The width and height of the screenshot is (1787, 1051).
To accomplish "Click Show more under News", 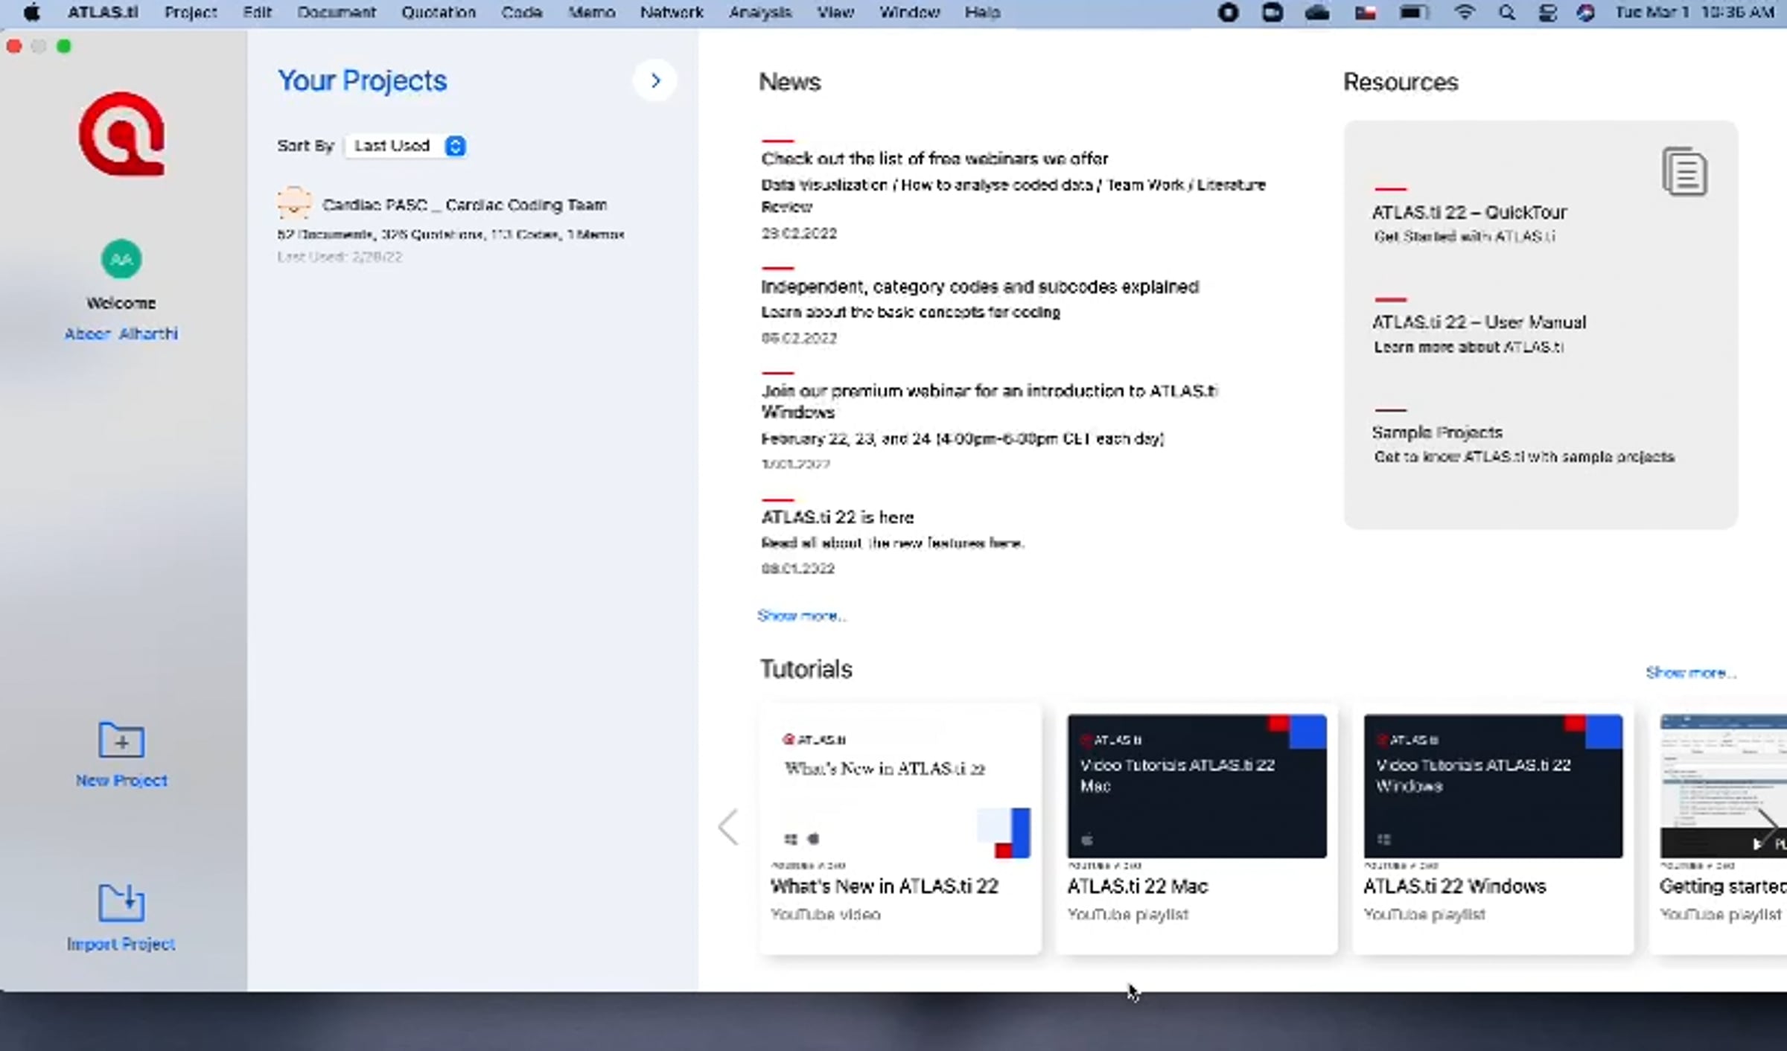I will (x=801, y=616).
